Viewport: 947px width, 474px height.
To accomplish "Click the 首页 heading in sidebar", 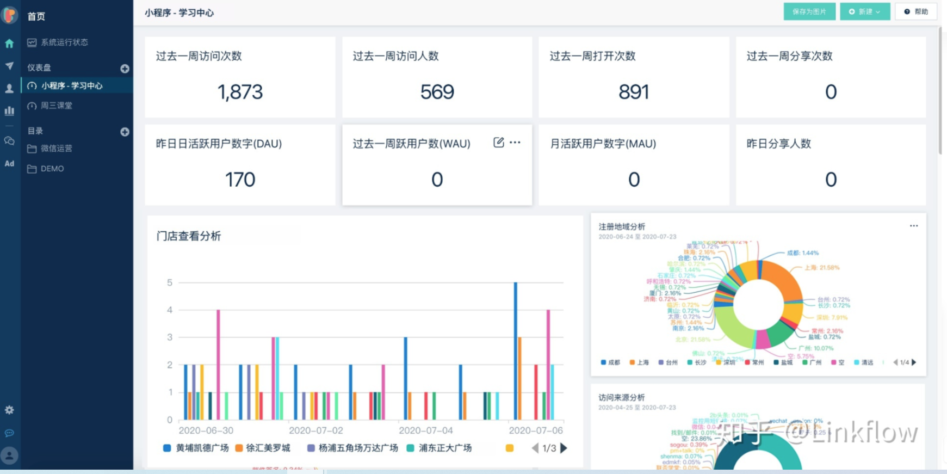I will pyautogui.click(x=36, y=16).
